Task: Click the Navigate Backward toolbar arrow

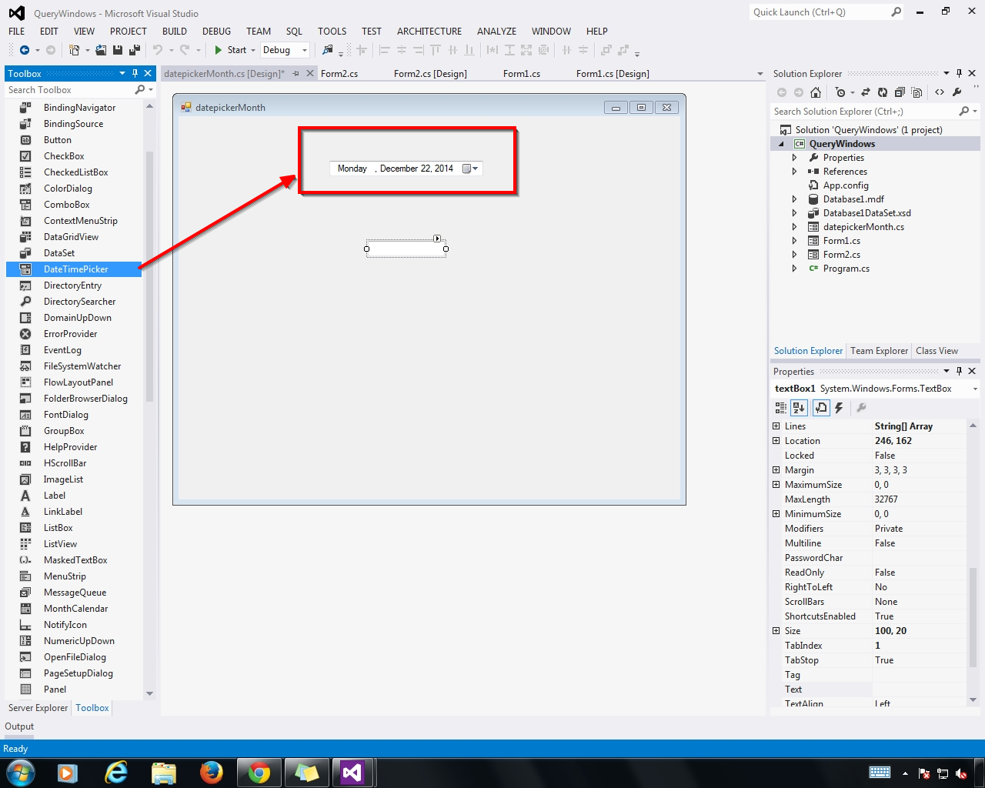Action: point(25,50)
